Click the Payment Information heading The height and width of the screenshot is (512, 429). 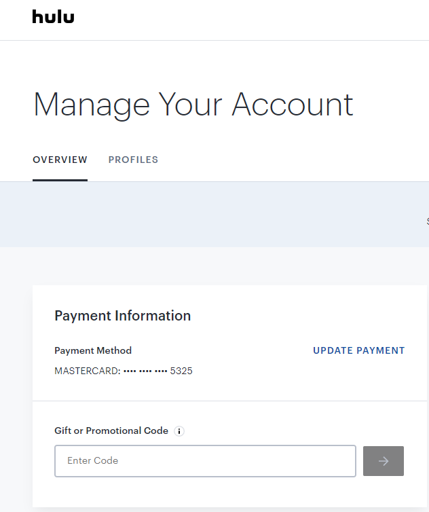click(122, 316)
